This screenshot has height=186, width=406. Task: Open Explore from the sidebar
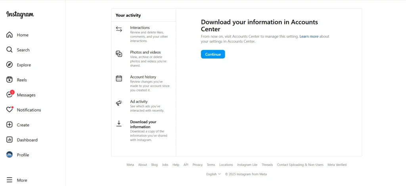[24, 65]
